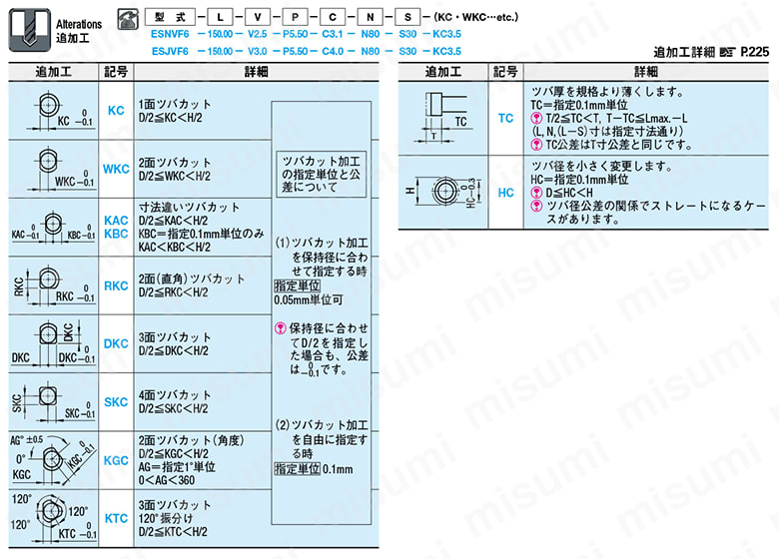Click the right table 記号 column header
Viewport: 779px width, 559px height.
[x=505, y=72]
